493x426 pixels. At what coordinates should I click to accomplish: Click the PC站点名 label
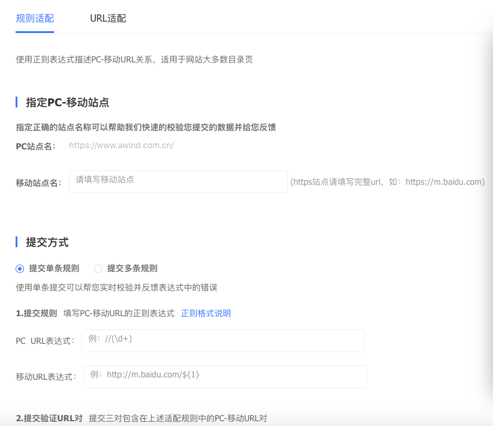[x=35, y=146]
